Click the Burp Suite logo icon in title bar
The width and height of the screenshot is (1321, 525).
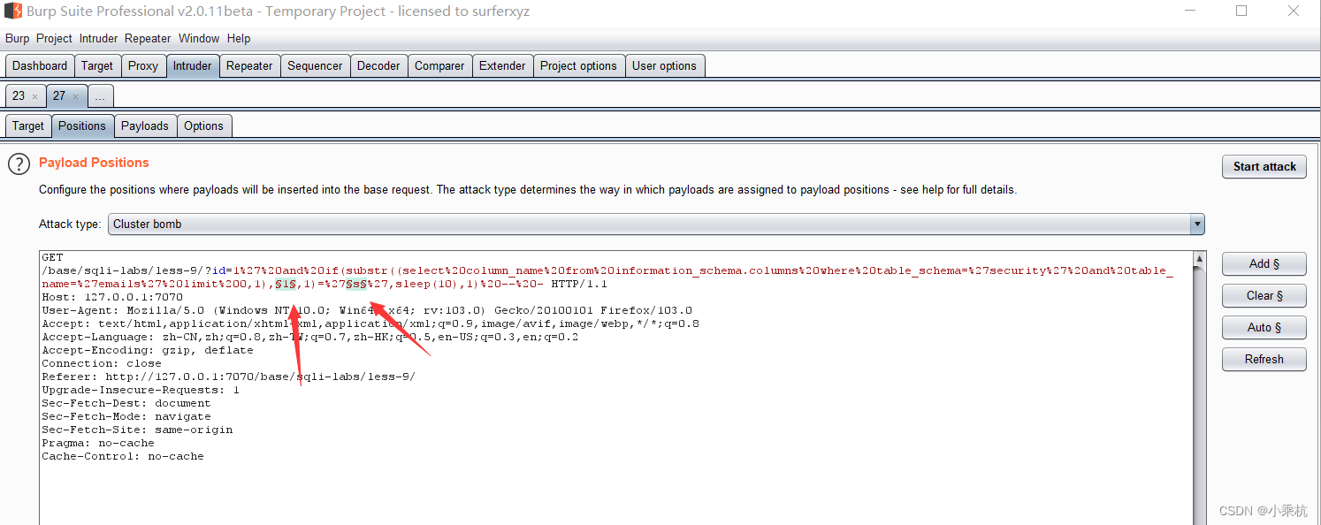12,11
